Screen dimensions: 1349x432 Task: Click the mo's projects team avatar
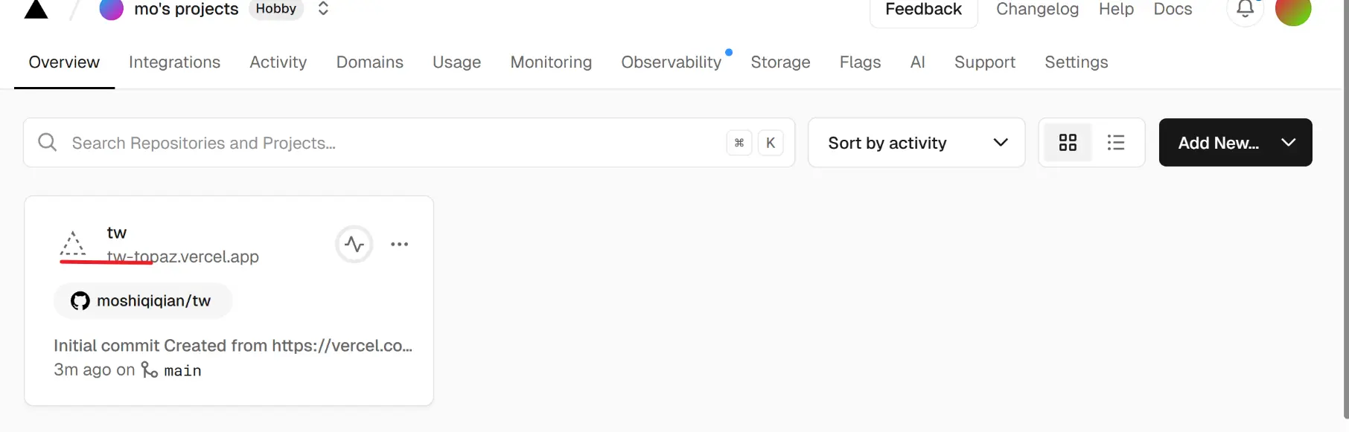[x=112, y=10]
